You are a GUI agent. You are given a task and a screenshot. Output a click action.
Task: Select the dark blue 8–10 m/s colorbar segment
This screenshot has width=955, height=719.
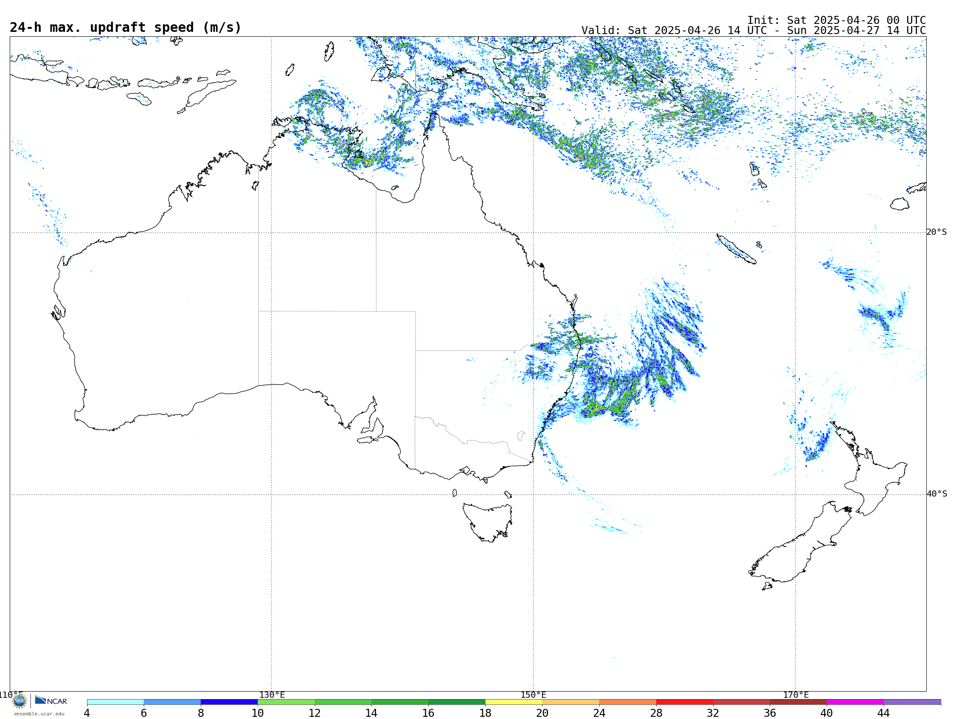point(229,702)
